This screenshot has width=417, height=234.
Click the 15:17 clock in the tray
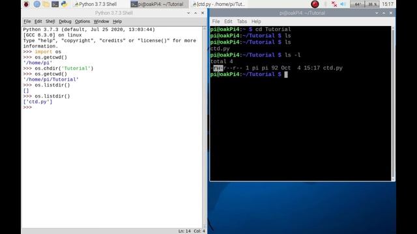[x=388, y=4]
